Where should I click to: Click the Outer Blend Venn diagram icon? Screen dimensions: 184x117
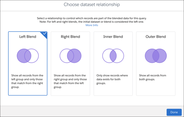tap(156, 56)
